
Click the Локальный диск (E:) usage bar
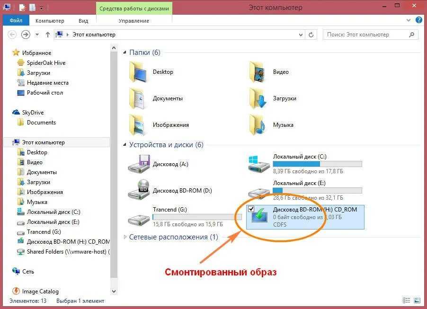[317, 190]
